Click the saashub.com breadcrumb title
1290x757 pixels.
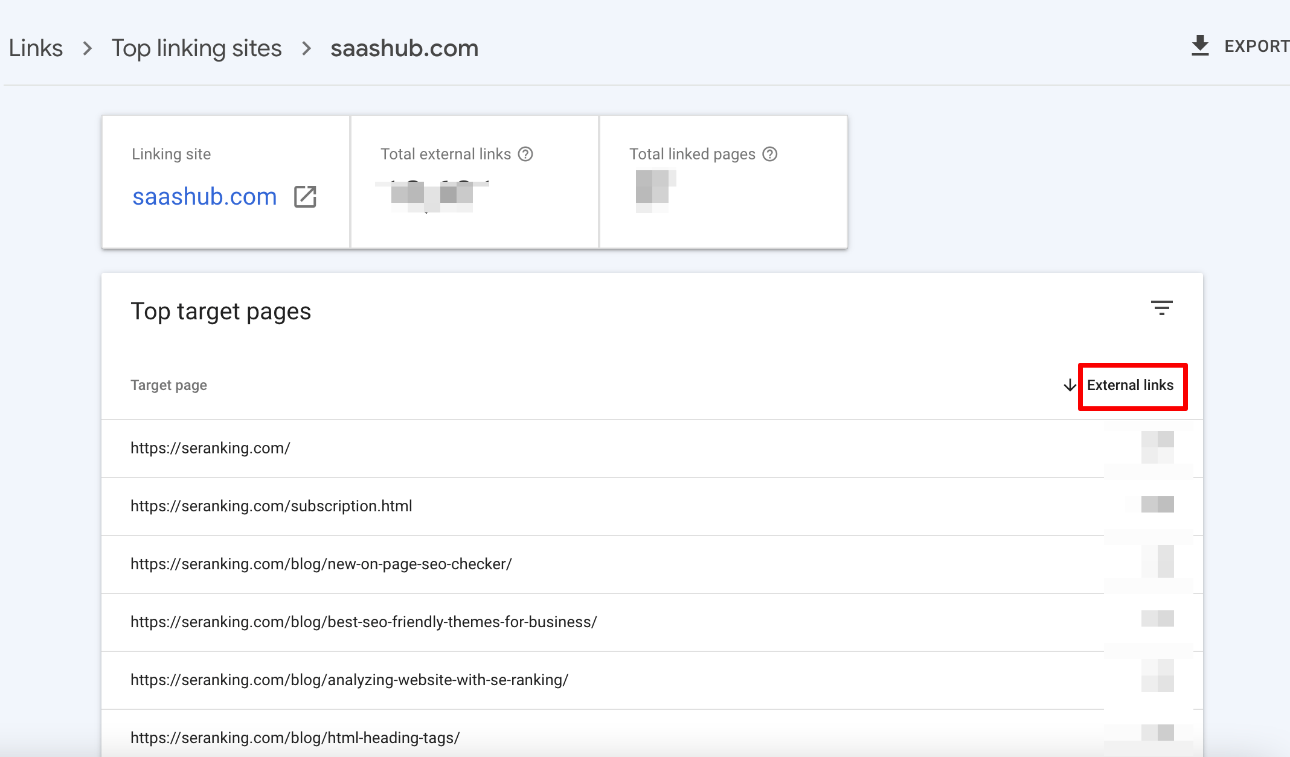(x=404, y=48)
